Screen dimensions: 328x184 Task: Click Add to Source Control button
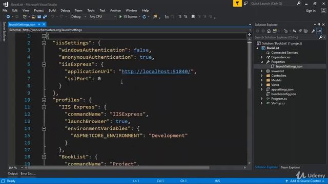pyautogui.click(x=305, y=181)
